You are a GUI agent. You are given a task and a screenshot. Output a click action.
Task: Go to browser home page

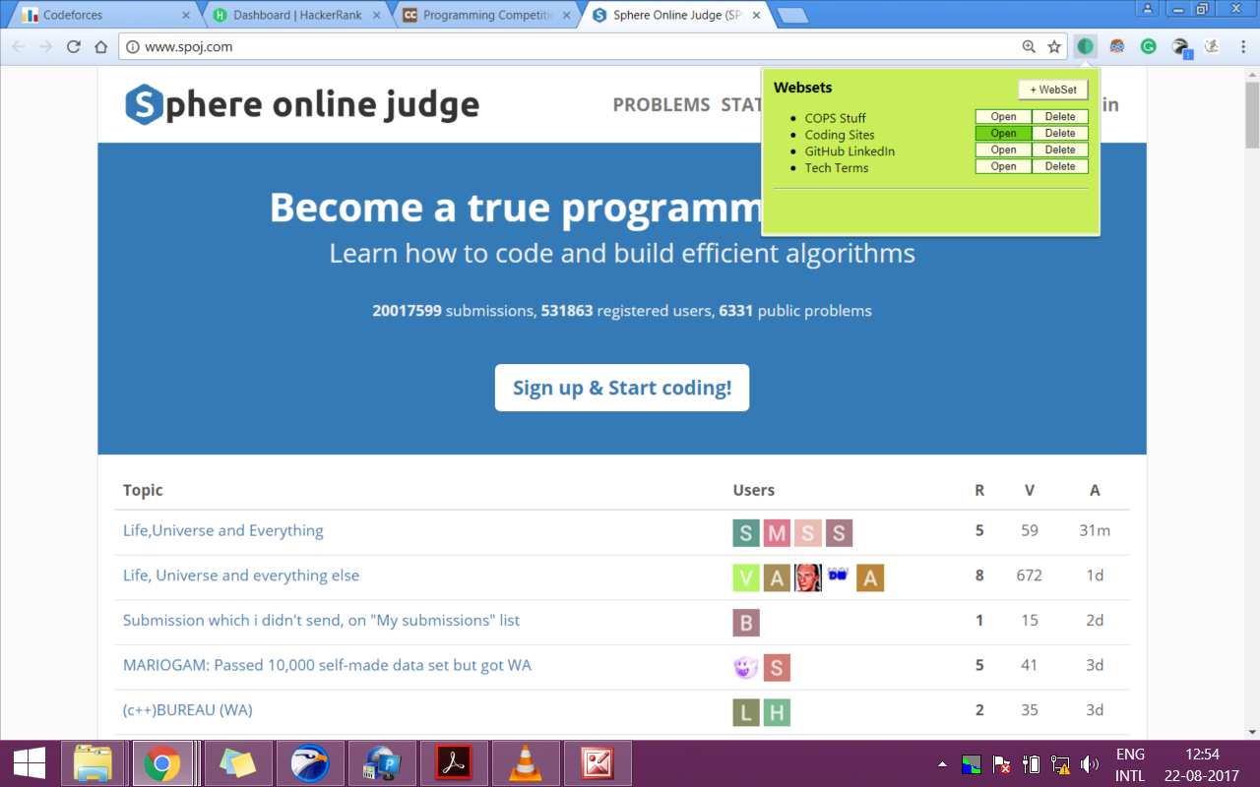100,46
